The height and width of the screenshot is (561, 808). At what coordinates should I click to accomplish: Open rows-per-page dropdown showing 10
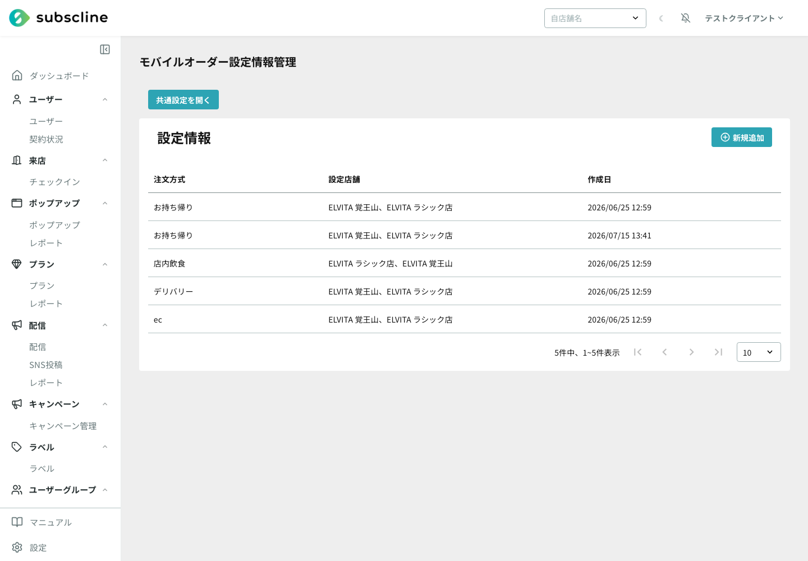[759, 352]
